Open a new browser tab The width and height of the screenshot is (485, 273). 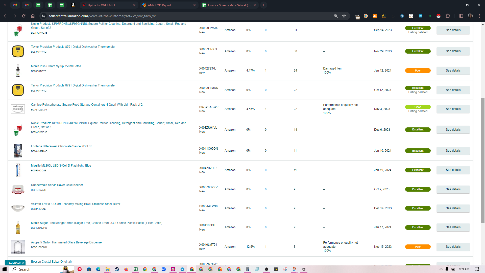click(x=264, y=5)
